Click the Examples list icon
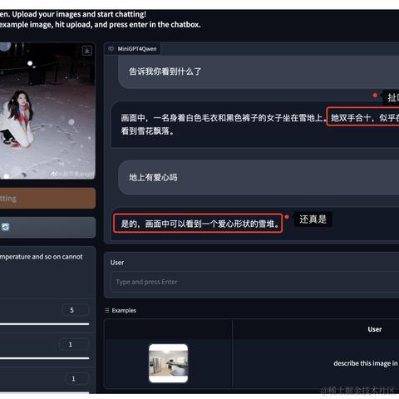The image size is (399, 399). pyautogui.click(x=107, y=310)
